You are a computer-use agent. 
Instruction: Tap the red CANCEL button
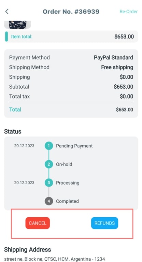[x=38, y=223]
